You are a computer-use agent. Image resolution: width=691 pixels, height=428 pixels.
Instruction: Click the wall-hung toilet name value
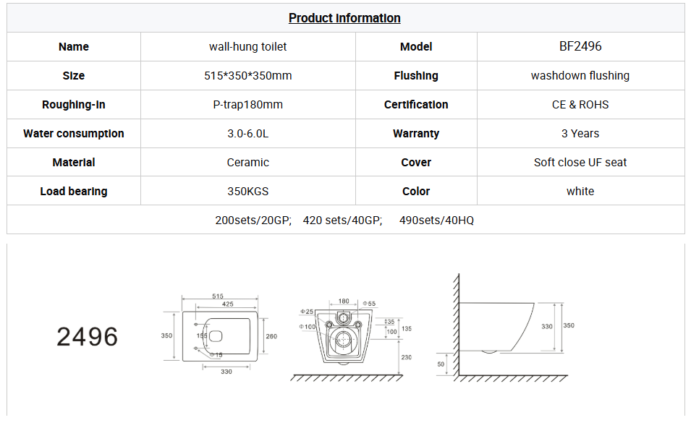click(247, 46)
